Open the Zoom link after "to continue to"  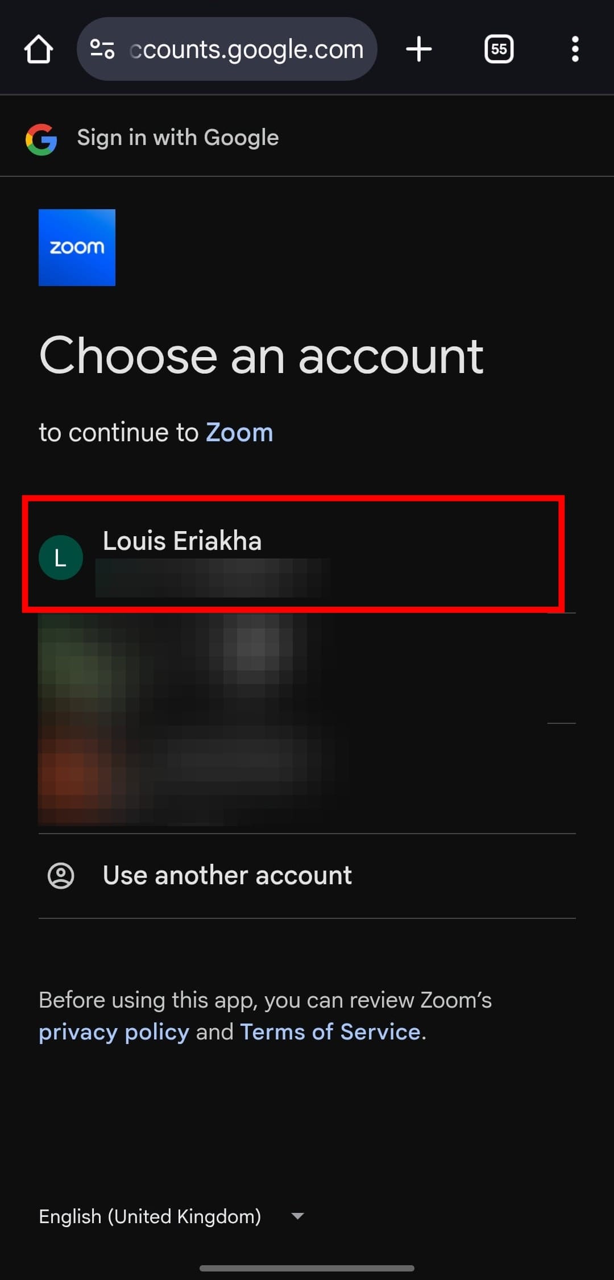click(x=239, y=433)
